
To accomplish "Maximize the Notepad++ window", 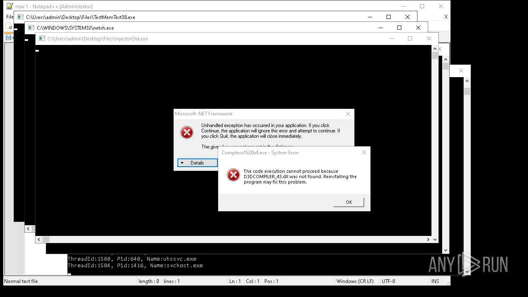I will point(422,6).
